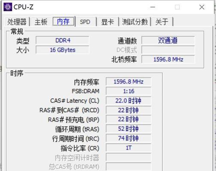The image size is (216, 171).
Task: Open the 关于 tab
Action: 162,22
